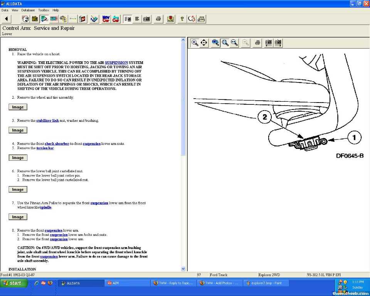370x296 pixels.
Task: Click the Image button below step 2
Action: (x=18, y=107)
